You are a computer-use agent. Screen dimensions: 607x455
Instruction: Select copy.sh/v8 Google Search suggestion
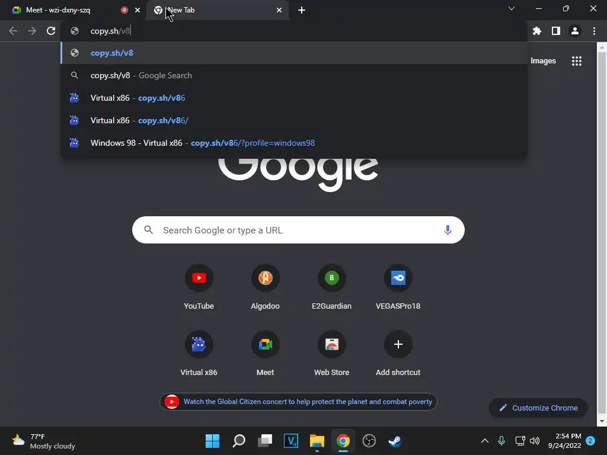click(294, 75)
